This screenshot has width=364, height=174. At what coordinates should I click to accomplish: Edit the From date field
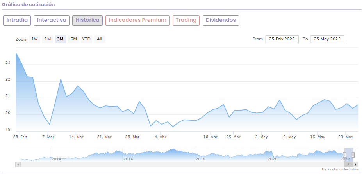click(282, 39)
